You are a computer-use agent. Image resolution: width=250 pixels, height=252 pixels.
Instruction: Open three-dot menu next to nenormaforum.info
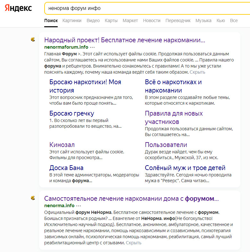(x=93, y=47)
